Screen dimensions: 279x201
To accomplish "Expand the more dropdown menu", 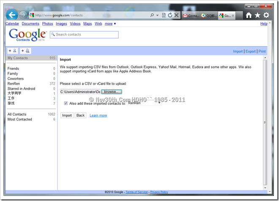I will coord(110,24).
